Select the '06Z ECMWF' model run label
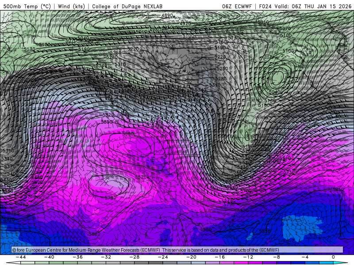 tap(237, 6)
